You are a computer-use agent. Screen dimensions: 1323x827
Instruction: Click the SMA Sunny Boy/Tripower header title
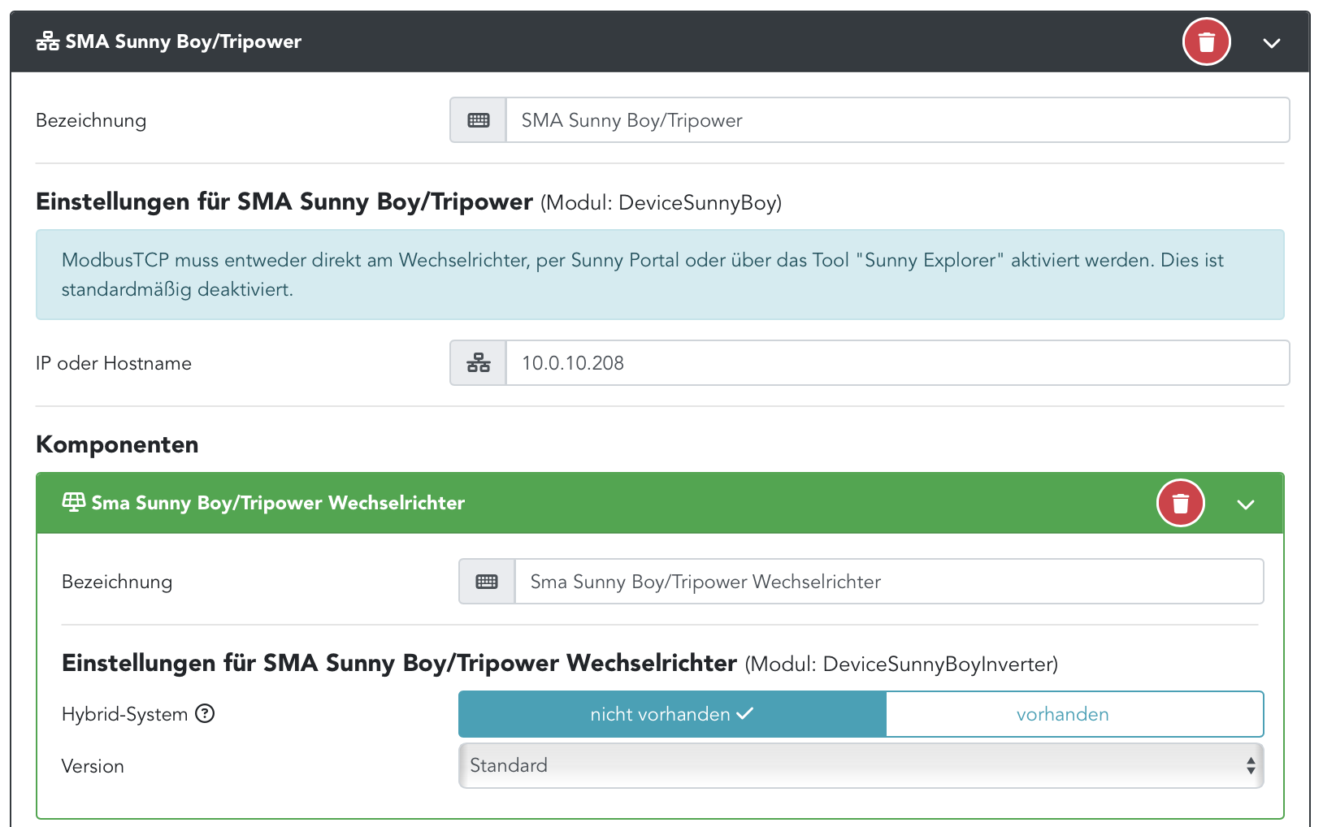click(x=183, y=41)
